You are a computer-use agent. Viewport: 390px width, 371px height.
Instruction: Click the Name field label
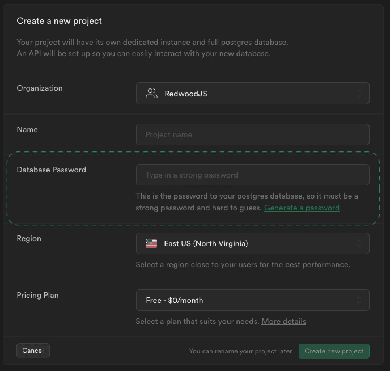[x=27, y=129]
